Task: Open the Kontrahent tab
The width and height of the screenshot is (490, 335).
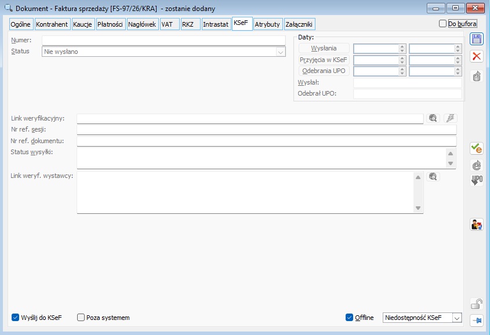Action: pyautogui.click(x=52, y=24)
